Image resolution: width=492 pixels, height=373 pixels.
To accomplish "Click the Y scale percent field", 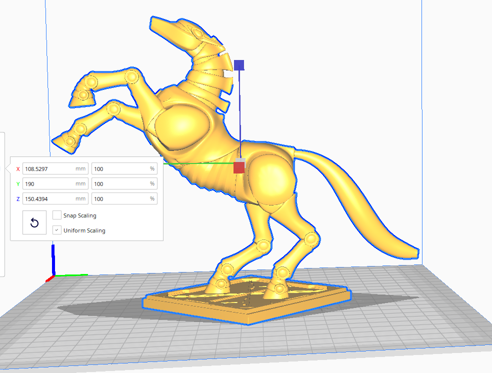I will coord(124,184).
